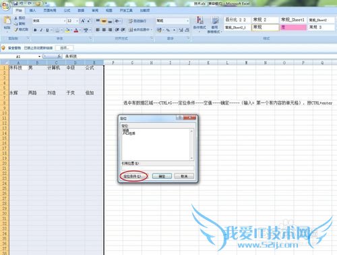Switch to the 公式 (Formulas) ribbon tab

coord(67,10)
